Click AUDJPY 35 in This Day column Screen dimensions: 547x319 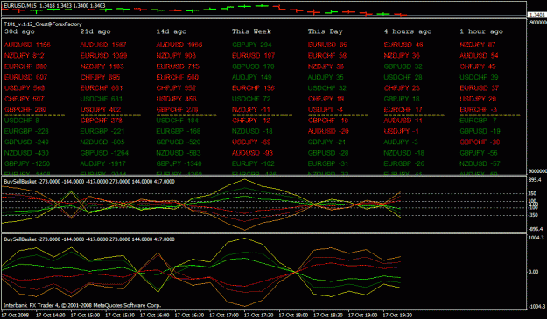click(326, 77)
